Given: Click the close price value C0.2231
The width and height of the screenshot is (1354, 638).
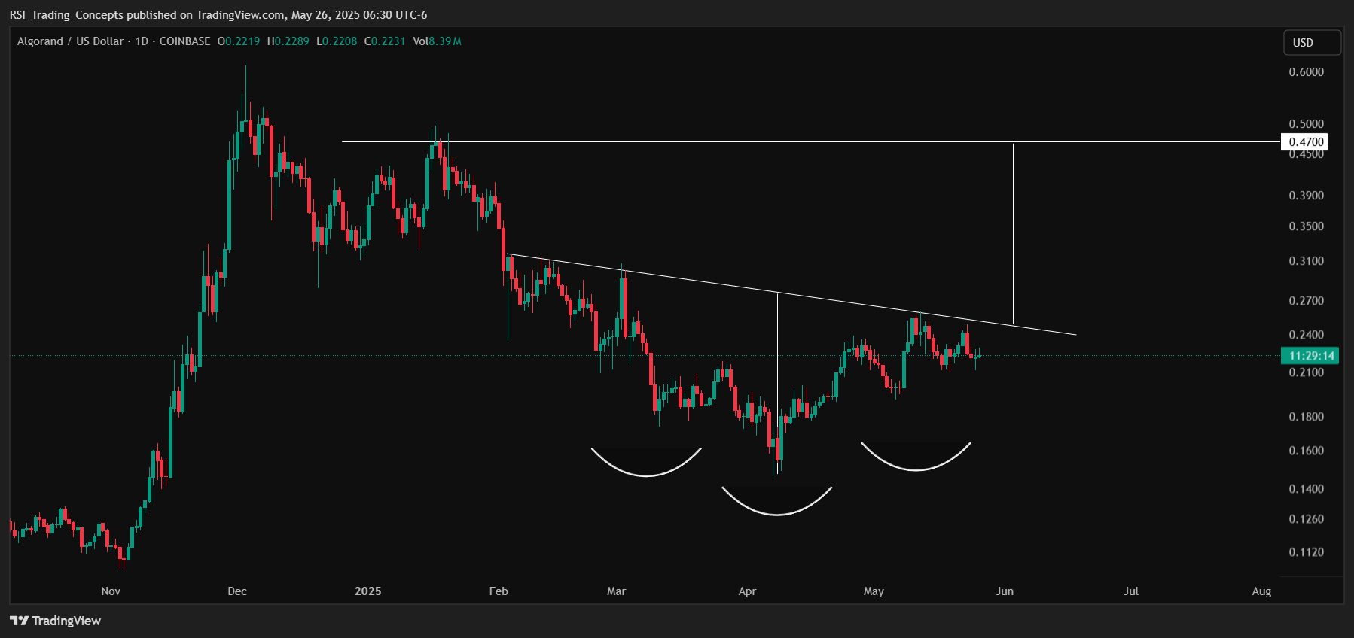Looking at the screenshot, I should [x=385, y=41].
